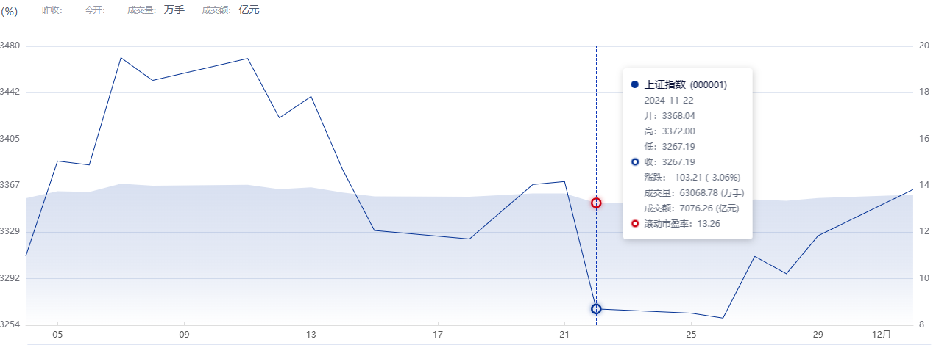Click the 29 date label on x-axis
The height and width of the screenshot is (345, 936).
pos(818,335)
